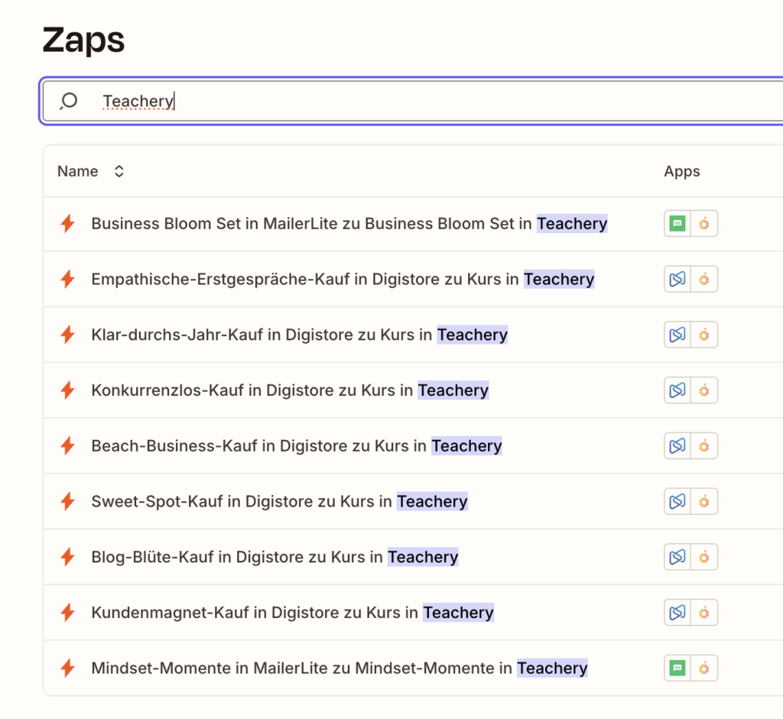Click the Apps column header

tap(681, 171)
